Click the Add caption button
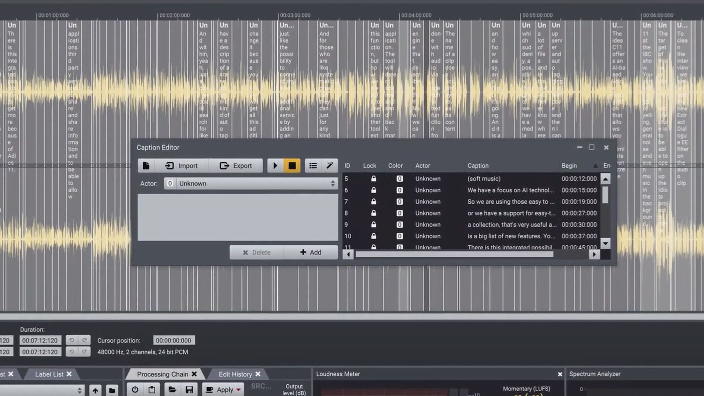Screen dimensions: 704x396 click(x=311, y=252)
